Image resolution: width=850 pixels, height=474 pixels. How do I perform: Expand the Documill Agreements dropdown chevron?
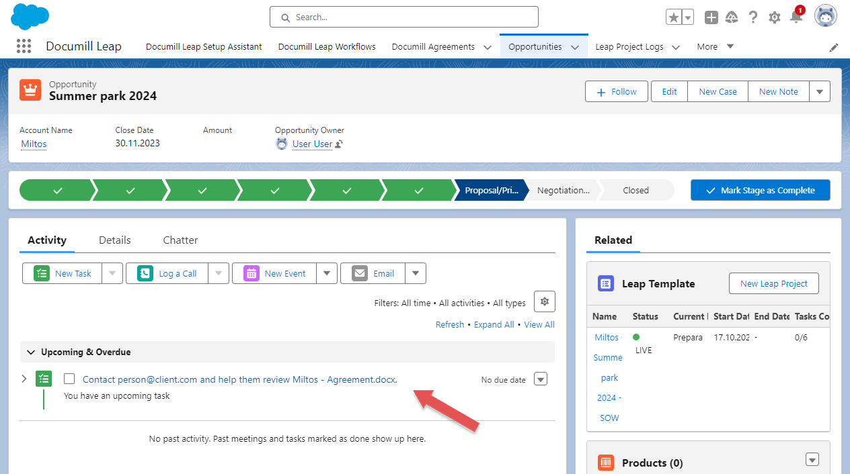[487, 47]
